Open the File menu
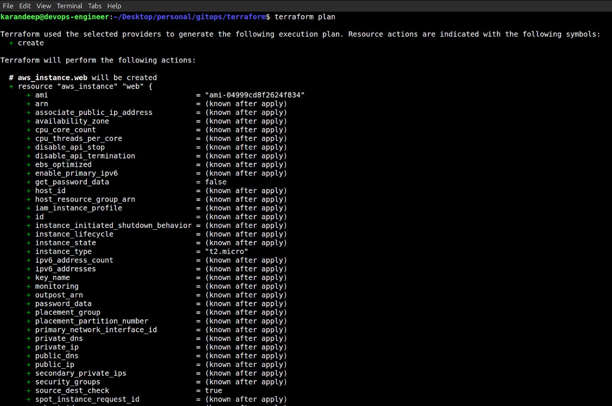Viewport: 612px width, 406px height. [8, 6]
